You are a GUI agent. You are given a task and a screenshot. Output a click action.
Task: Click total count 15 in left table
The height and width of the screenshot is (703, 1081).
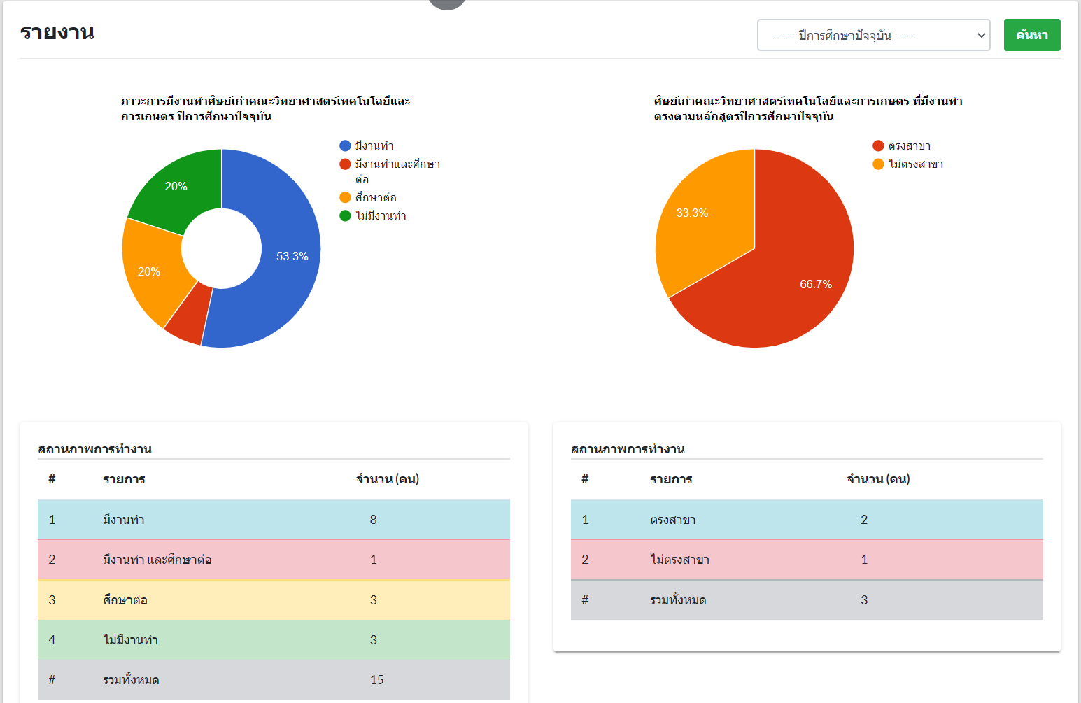[x=377, y=680]
